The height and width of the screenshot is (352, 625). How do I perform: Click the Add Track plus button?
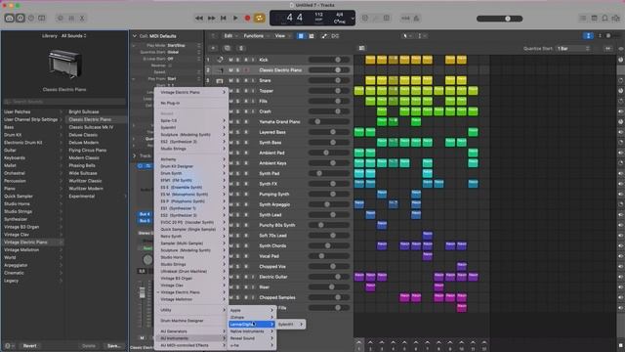coord(213,48)
